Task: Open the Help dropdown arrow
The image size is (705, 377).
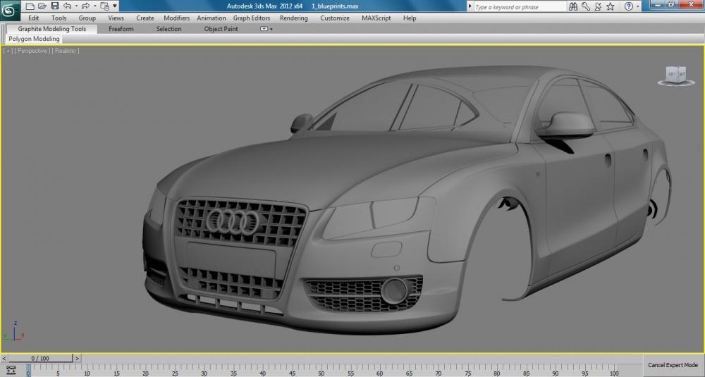Action: click(x=638, y=7)
